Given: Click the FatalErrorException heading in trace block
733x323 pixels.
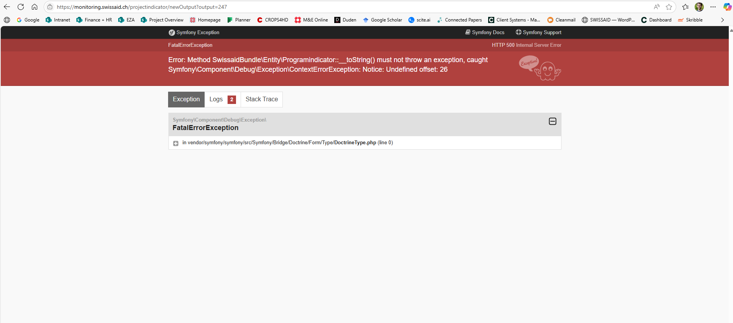Looking at the screenshot, I should click(x=205, y=128).
